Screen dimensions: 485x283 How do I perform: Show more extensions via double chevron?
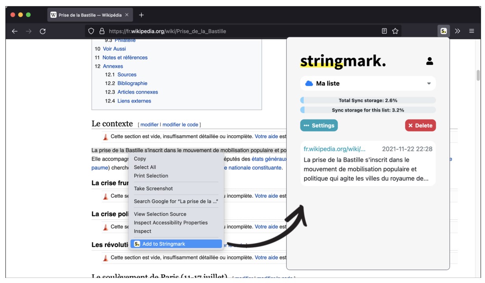pos(457,31)
